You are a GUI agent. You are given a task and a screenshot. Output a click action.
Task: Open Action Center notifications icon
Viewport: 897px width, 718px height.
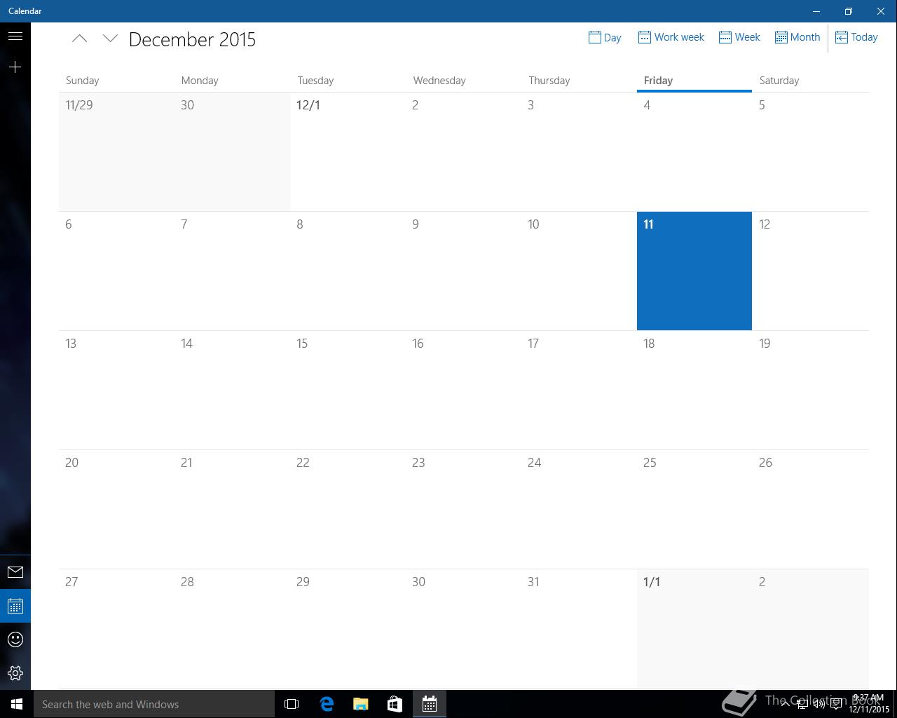click(x=836, y=704)
